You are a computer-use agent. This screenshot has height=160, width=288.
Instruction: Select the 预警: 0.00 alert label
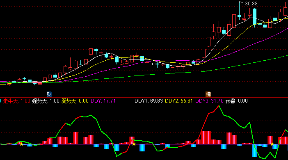coord(237,101)
